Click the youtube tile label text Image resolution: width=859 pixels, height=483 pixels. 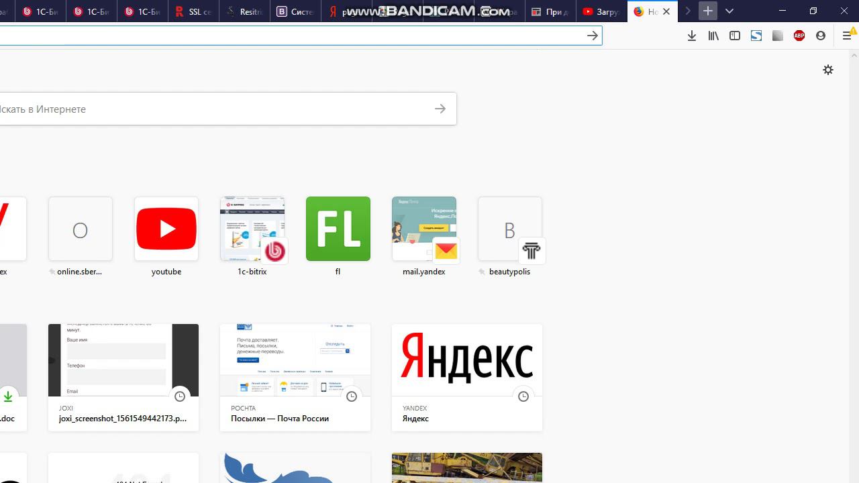point(166,272)
